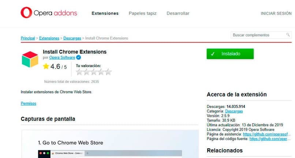Open the Página de asistencia GitHub link
The image size is (295, 158).
266,134
